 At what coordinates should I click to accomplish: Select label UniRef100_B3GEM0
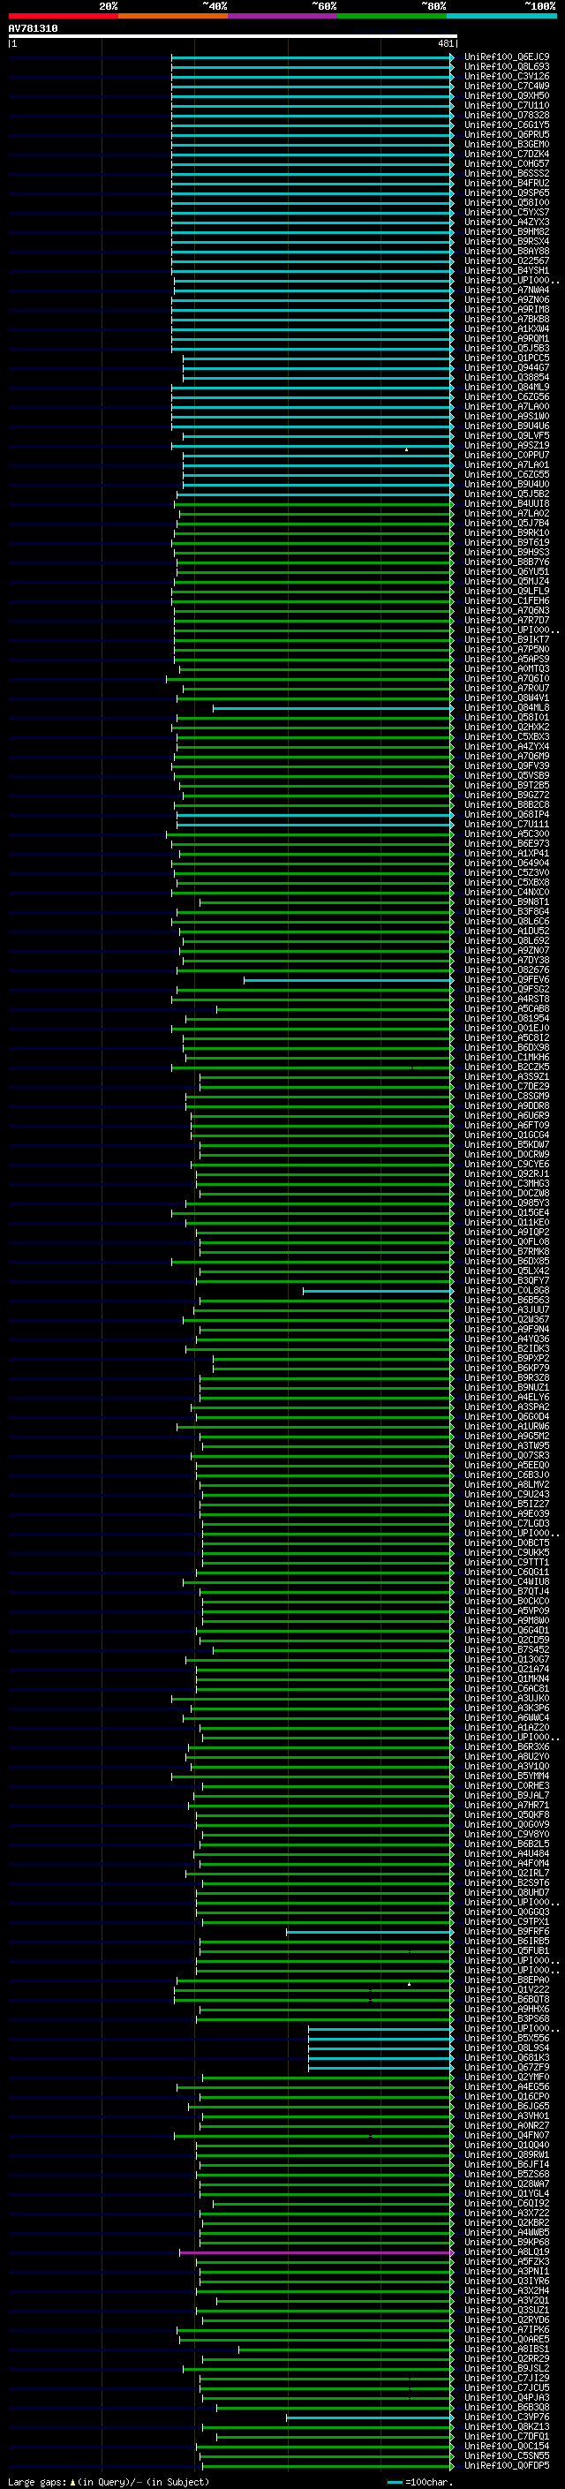click(x=507, y=145)
